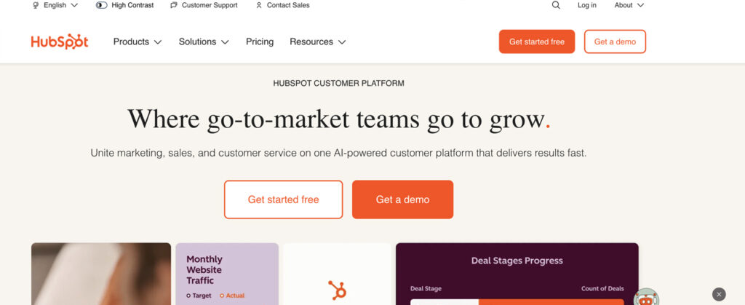Click the HubSpot logo in the navbar
This screenshot has width=745, height=305.
click(60, 41)
